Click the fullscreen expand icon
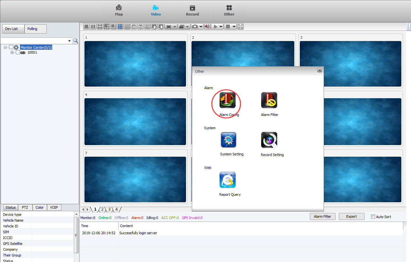411x262 pixels. point(240,26)
